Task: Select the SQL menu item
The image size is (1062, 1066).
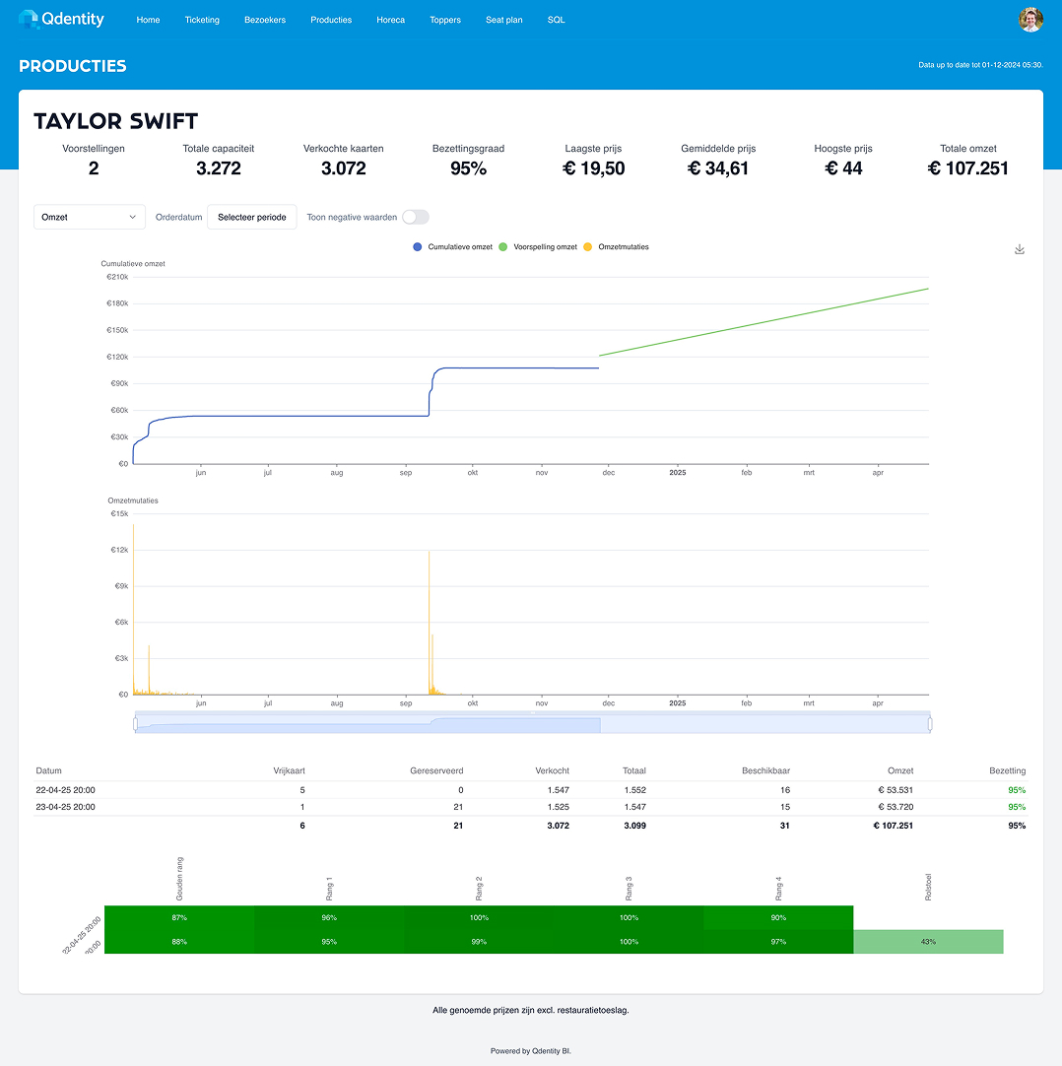Action: click(556, 20)
